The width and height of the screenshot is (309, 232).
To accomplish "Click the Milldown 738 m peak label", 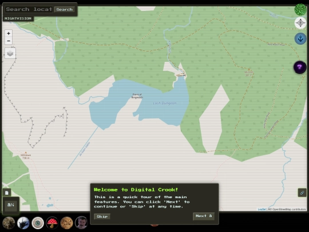I will click(26, 156).
